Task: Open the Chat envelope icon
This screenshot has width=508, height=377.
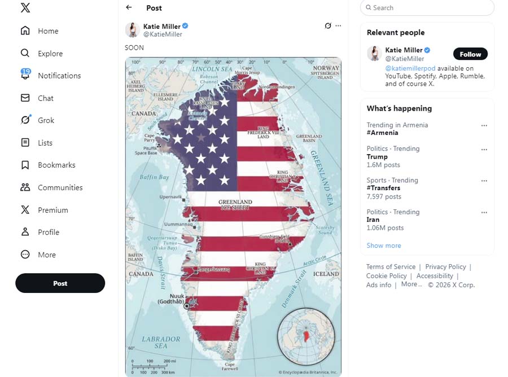Action: 25,98
